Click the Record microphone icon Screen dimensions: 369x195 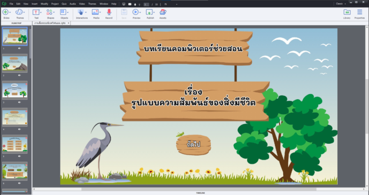pos(109,12)
